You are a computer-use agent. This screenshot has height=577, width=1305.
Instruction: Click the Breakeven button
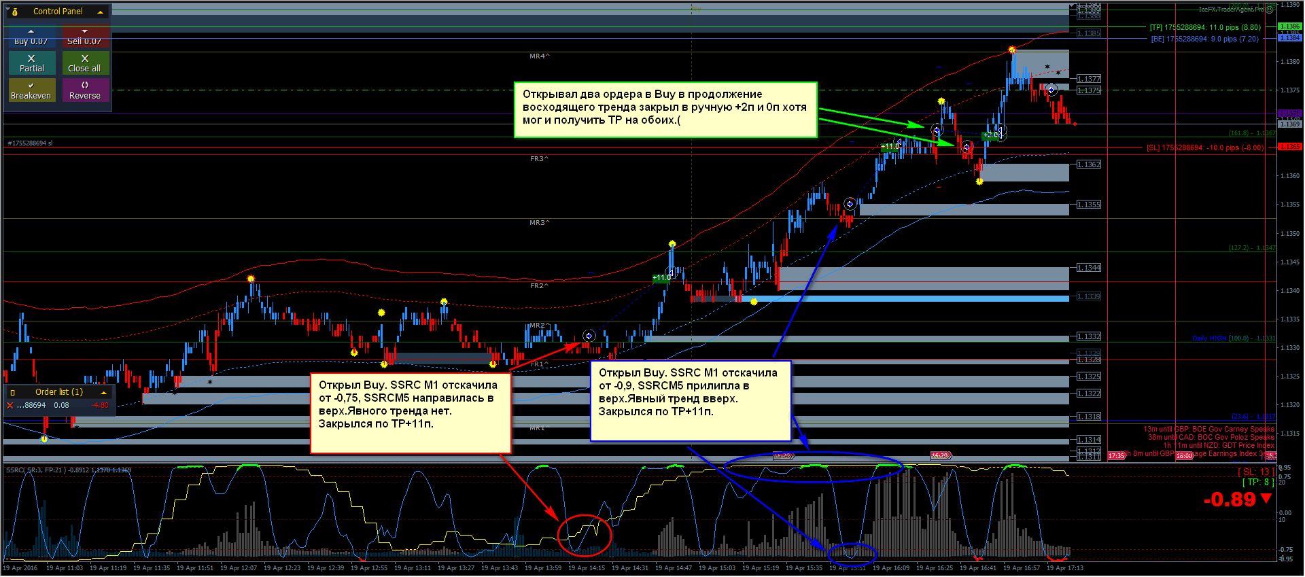[x=31, y=90]
